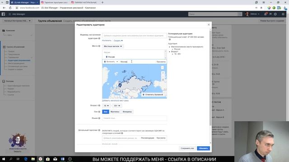Image resolution: width=289 pixels, height=162 pixels.
Task: Open the local residents location-type dropdown
Action: [x=113, y=46]
